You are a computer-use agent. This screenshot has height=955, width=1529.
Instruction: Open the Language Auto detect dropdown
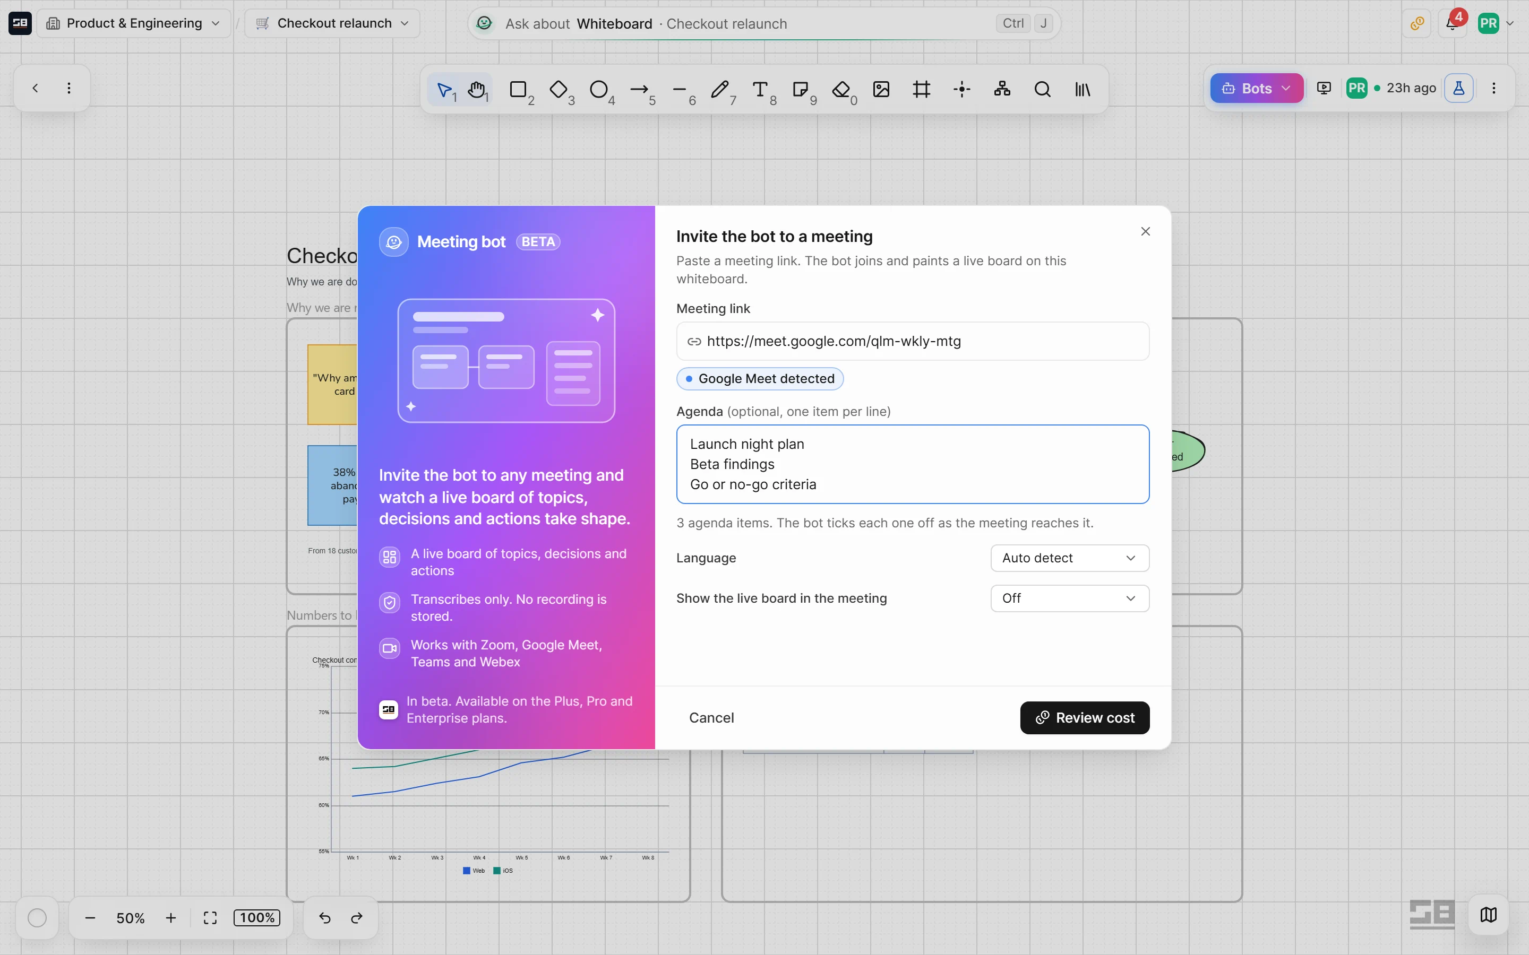click(x=1070, y=558)
